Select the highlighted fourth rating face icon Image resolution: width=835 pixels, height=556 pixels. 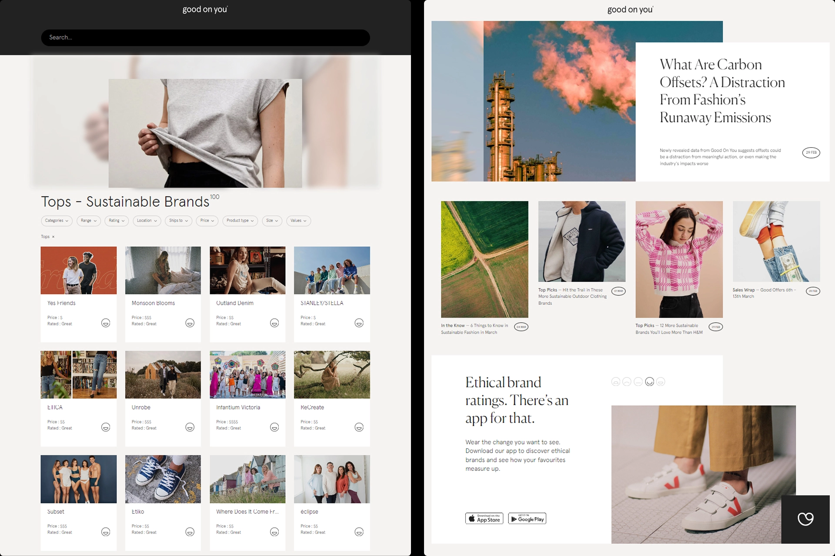[x=649, y=382]
